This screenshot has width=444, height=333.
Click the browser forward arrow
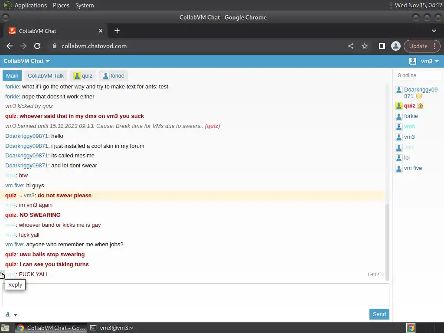point(23,46)
